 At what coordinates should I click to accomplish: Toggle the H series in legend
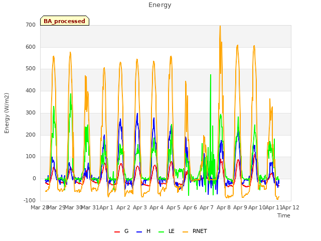[x=143, y=231]
